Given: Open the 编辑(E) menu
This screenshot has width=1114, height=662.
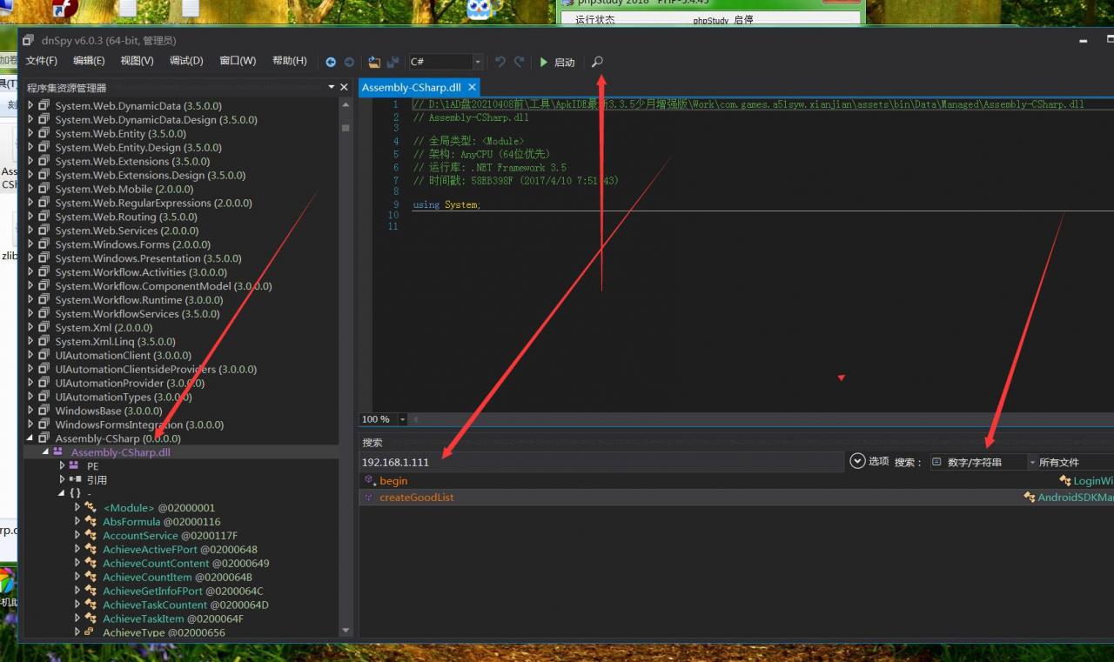Looking at the screenshot, I should [x=89, y=61].
